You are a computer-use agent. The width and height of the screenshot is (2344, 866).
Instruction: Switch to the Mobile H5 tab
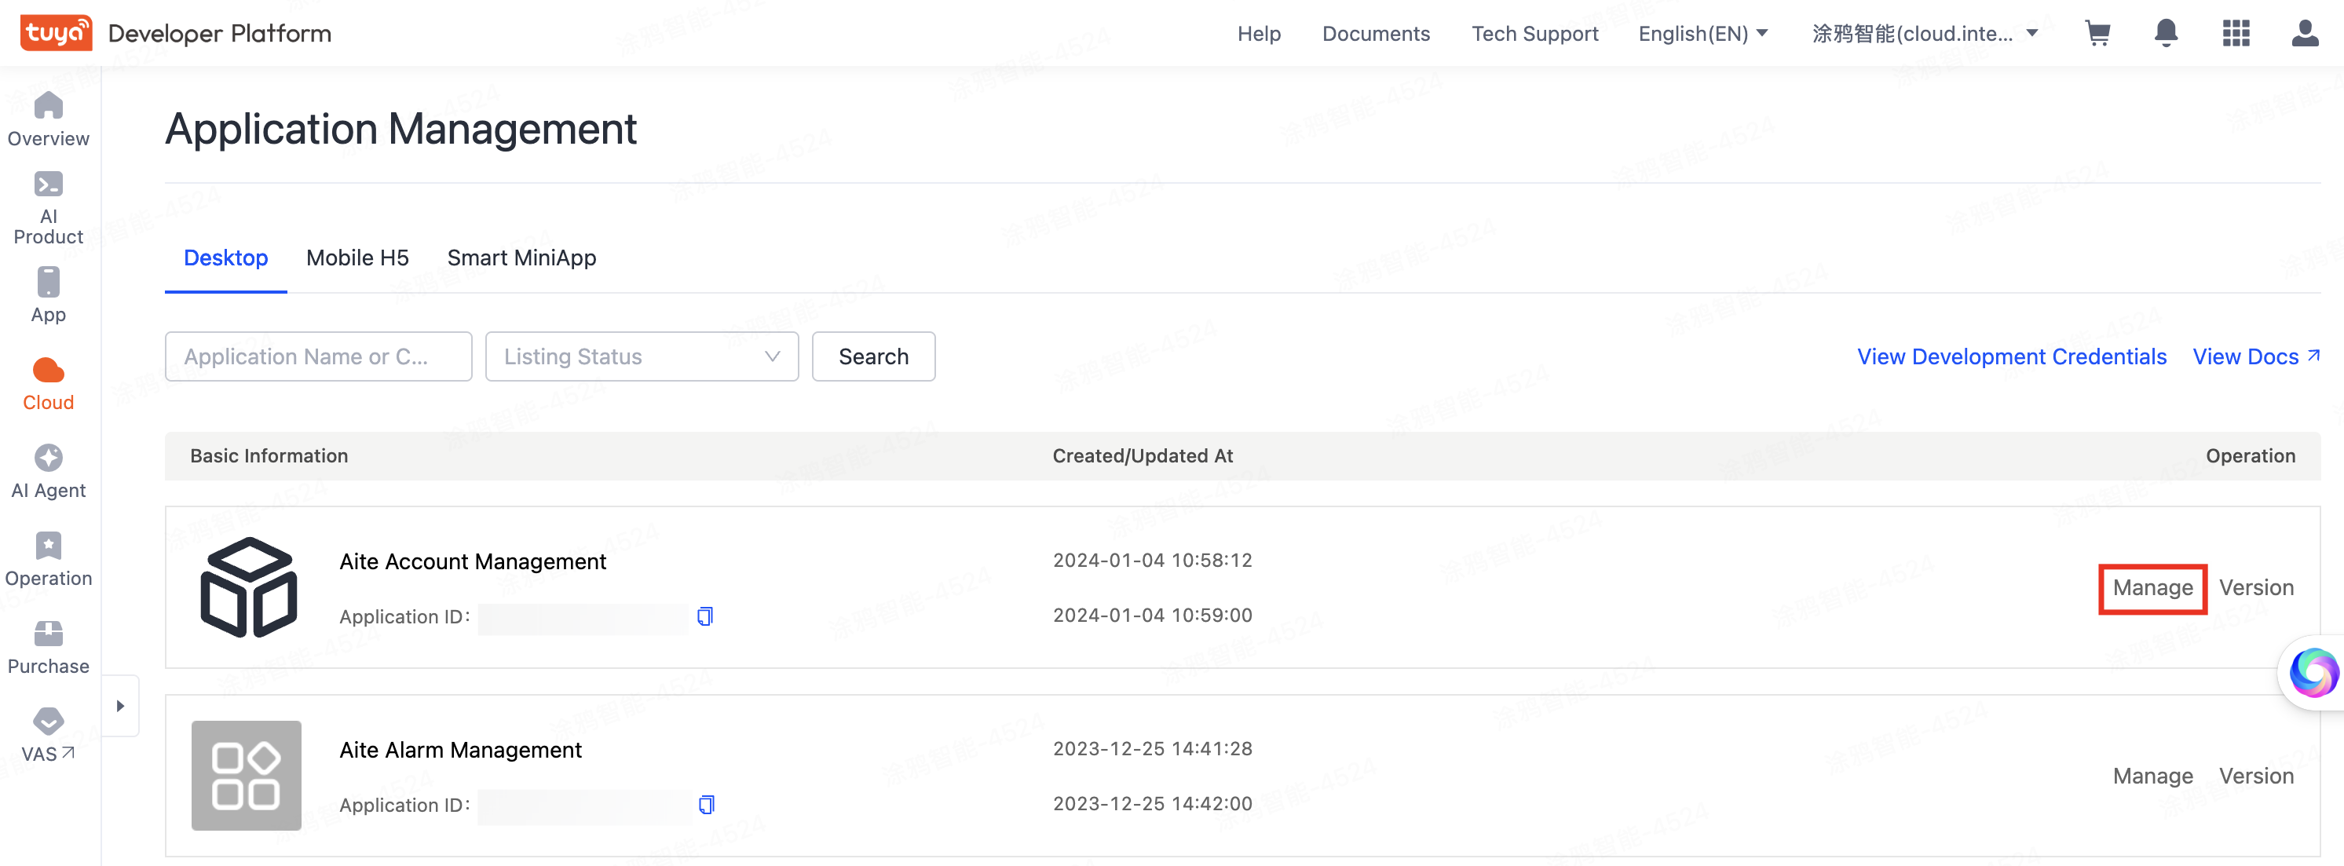pos(357,258)
